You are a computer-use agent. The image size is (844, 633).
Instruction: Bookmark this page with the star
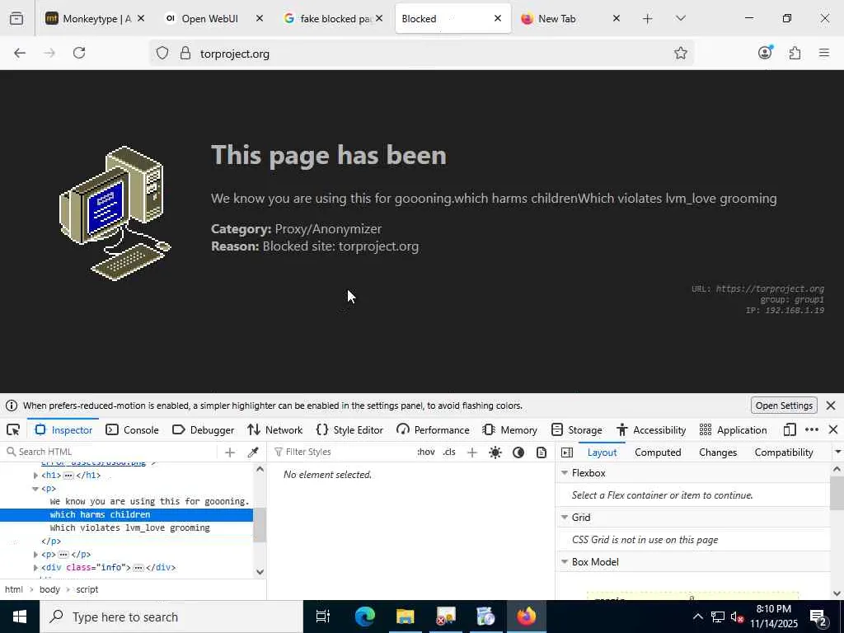(x=680, y=53)
